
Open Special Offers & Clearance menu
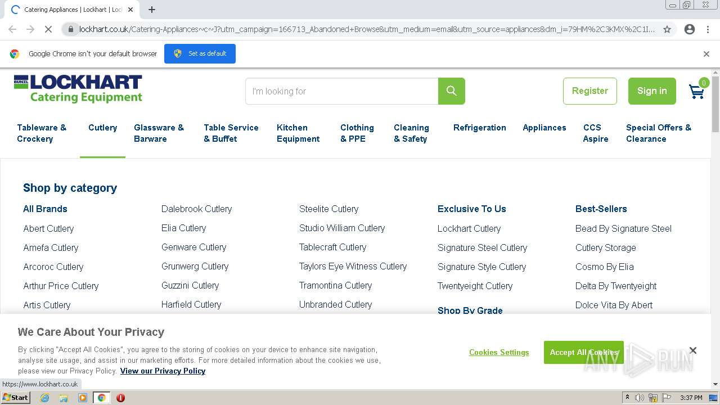coord(659,133)
